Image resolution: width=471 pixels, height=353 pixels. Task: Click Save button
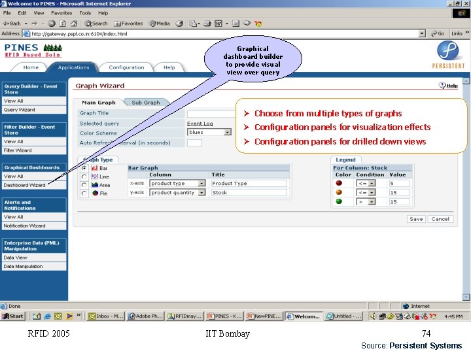point(416,219)
